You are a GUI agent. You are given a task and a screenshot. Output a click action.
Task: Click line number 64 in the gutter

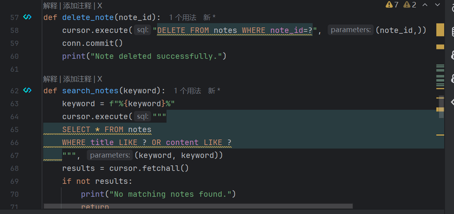click(x=15, y=117)
